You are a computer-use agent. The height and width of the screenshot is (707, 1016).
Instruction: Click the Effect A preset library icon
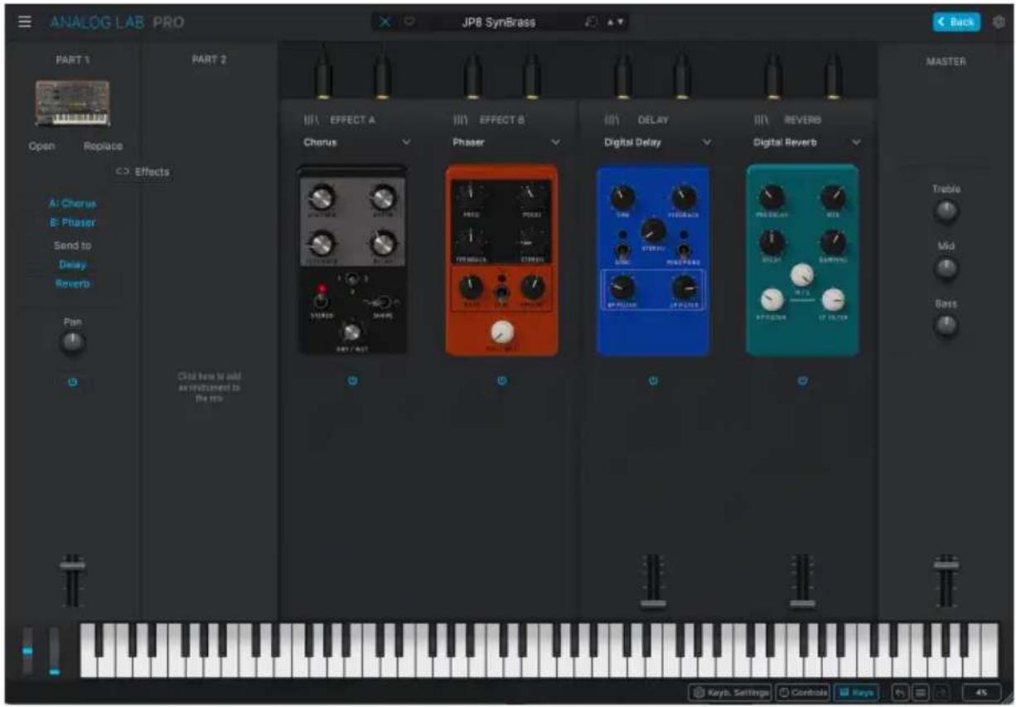tap(312, 120)
